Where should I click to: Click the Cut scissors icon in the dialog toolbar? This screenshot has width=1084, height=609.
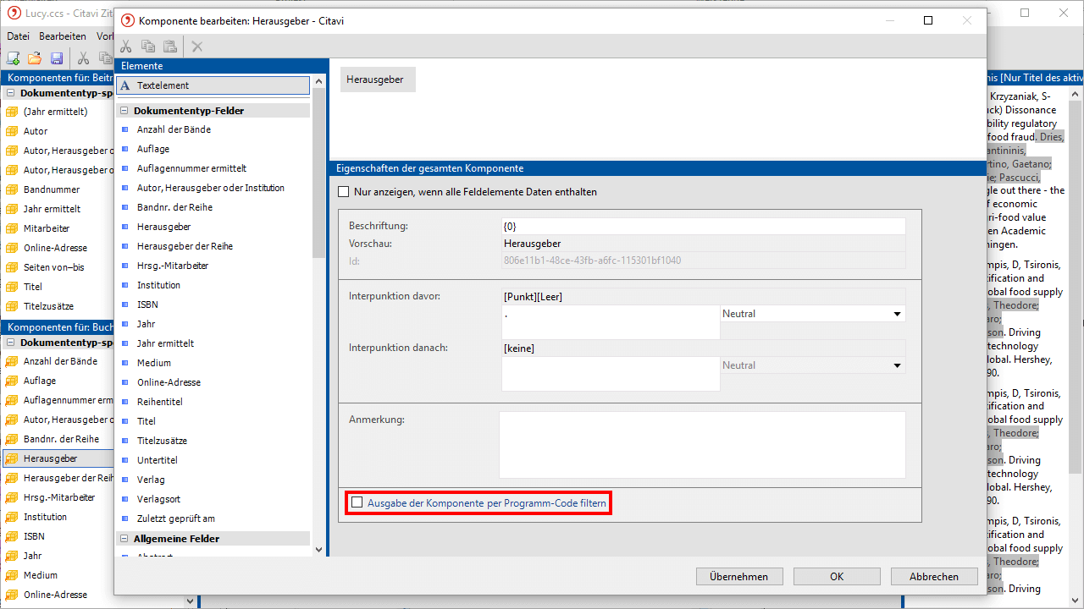pyautogui.click(x=126, y=47)
